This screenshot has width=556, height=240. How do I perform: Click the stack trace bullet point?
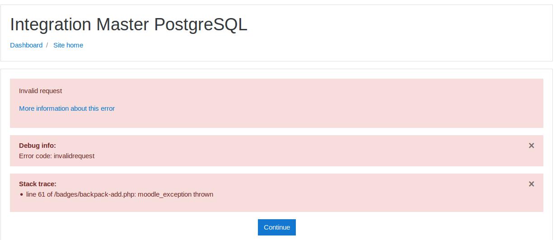pyautogui.click(x=21, y=195)
